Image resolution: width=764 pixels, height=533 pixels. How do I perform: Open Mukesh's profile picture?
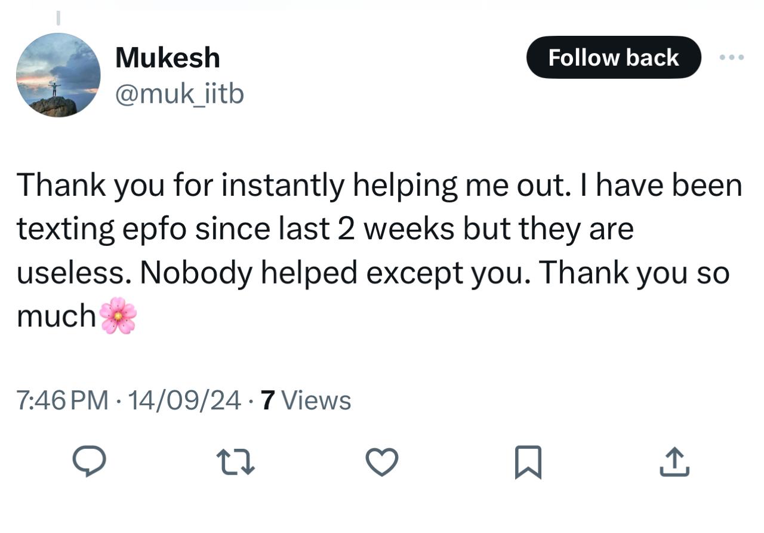click(58, 75)
